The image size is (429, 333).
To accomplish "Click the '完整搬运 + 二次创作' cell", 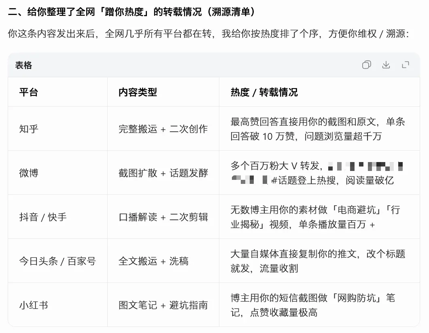I will pyautogui.click(x=163, y=129).
